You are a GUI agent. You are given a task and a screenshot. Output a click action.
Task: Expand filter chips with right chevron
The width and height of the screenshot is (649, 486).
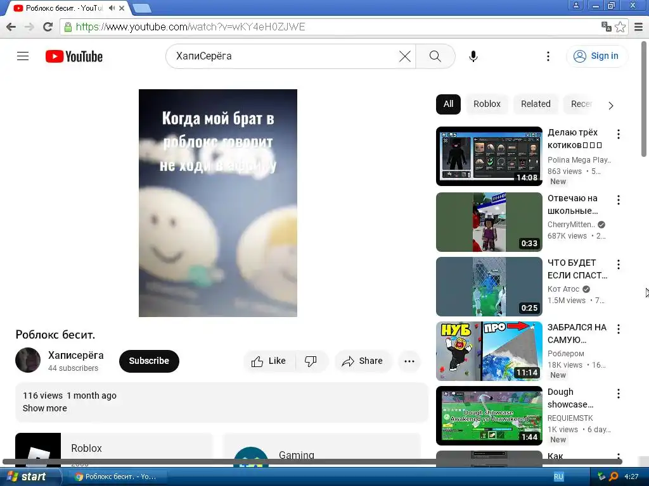[x=611, y=106]
